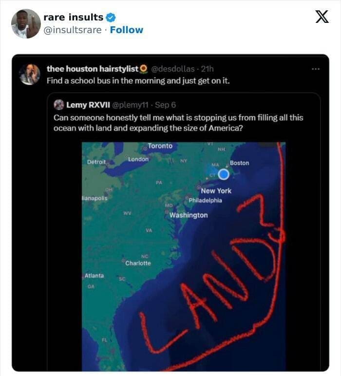
Task: Follow the insultsrare account
Action: (x=127, y=30)
